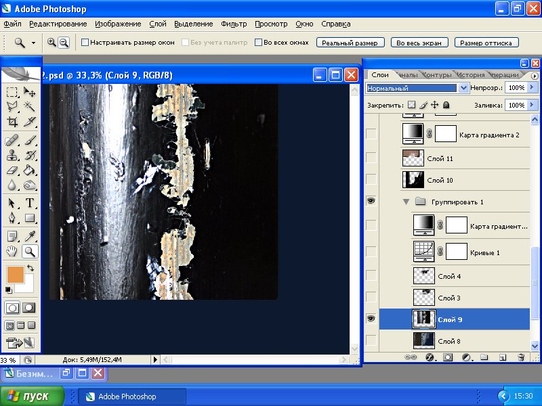Viewport: 542px width, 406px height.
Task: Open the blend mode 'Нормальный' dropdown
Action: [x=463, y=88]
